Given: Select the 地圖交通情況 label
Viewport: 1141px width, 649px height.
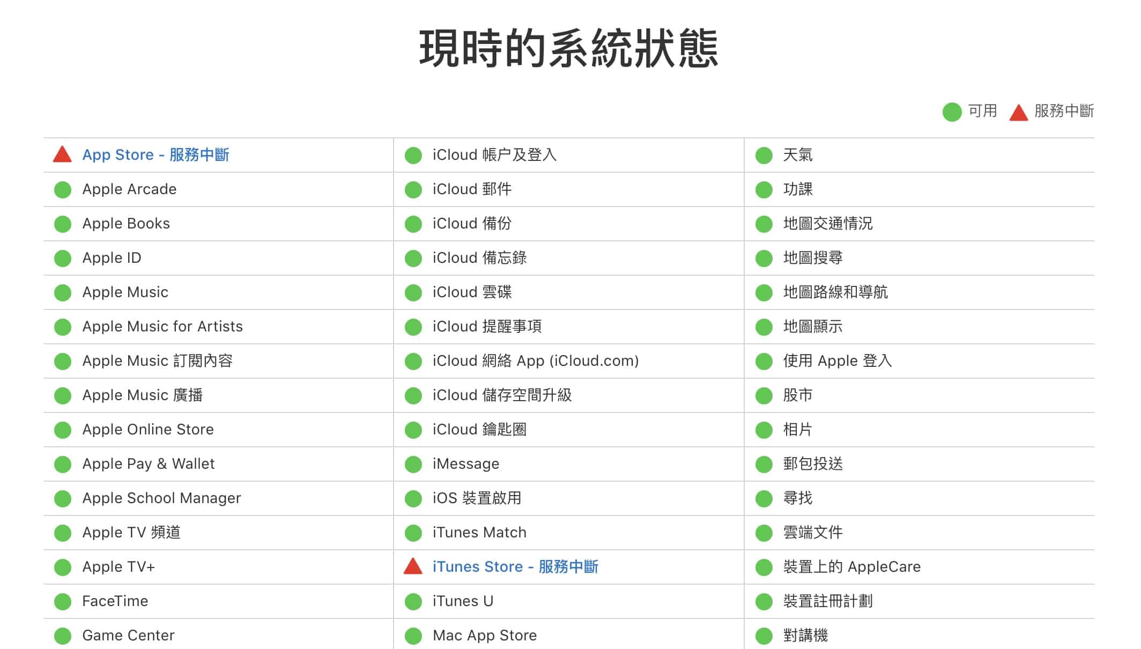Looking at the screenshot, I should [x=828, y=224].
